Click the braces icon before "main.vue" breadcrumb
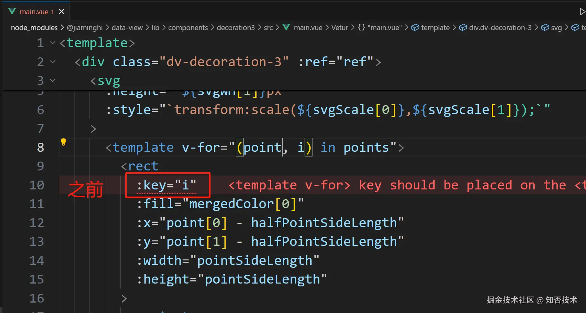This screenshot has height=313, width=586. click(x=361, y=28)
